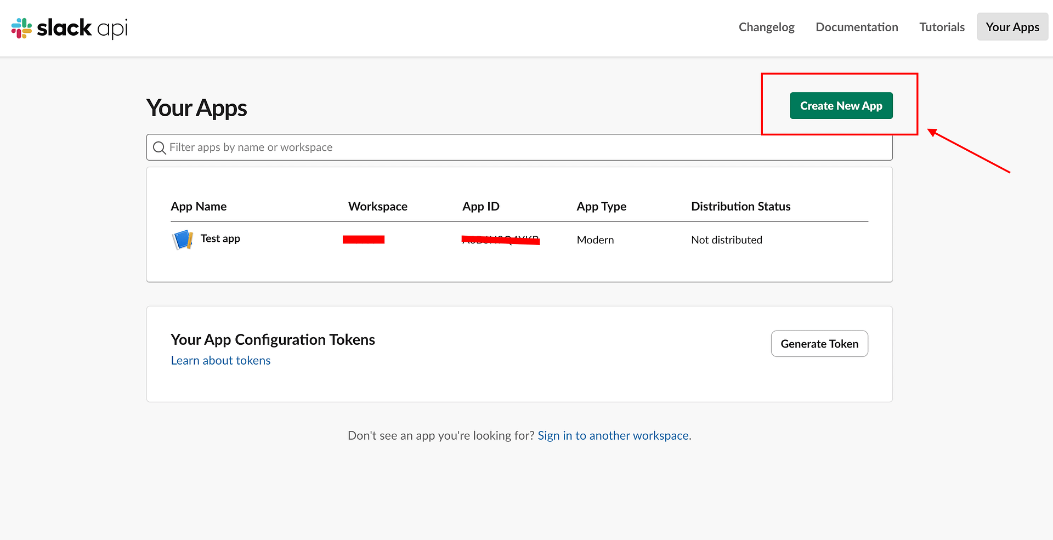This screenshot has height=540, width=1053.
Task: Follow Sign in to another workspace link
Action: click(x=614, y=435)
